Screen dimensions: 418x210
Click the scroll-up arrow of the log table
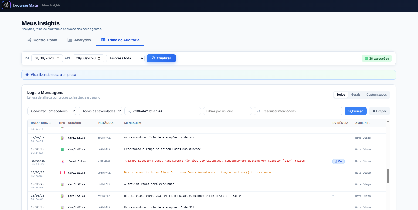click(x=388, y=121)
